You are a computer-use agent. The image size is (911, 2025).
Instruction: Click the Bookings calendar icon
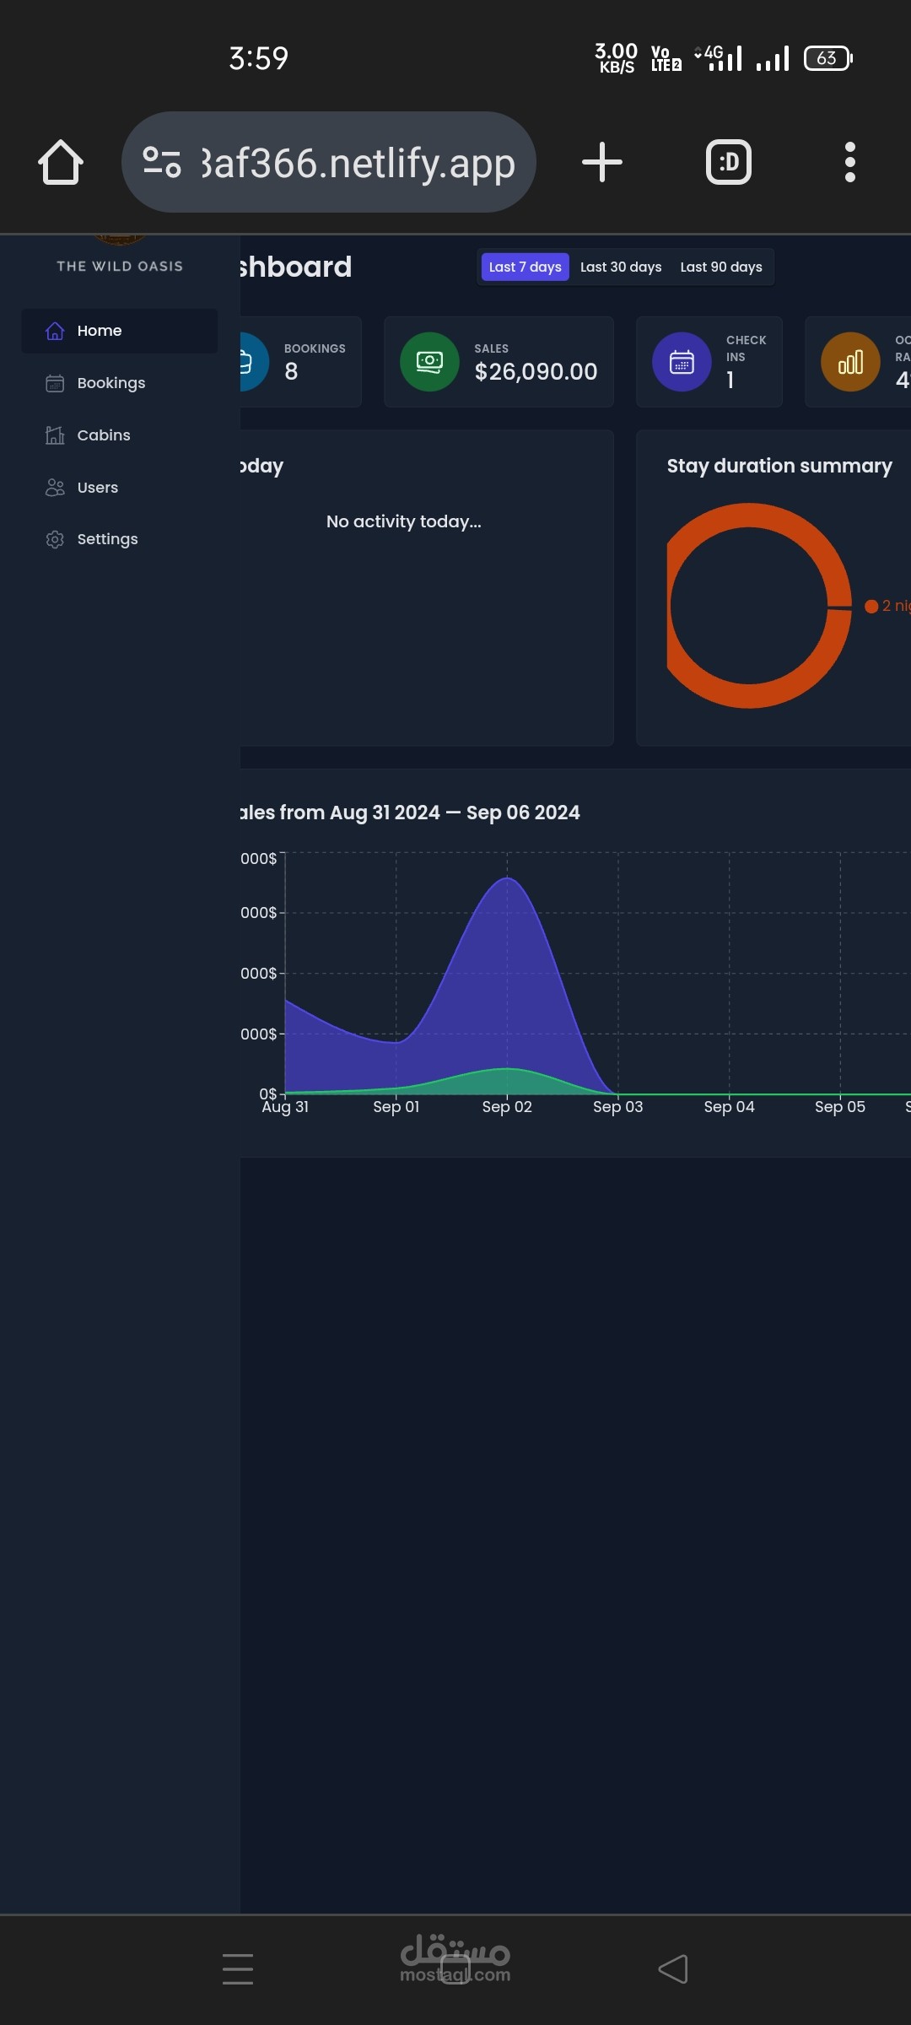(x=55, y=383)
